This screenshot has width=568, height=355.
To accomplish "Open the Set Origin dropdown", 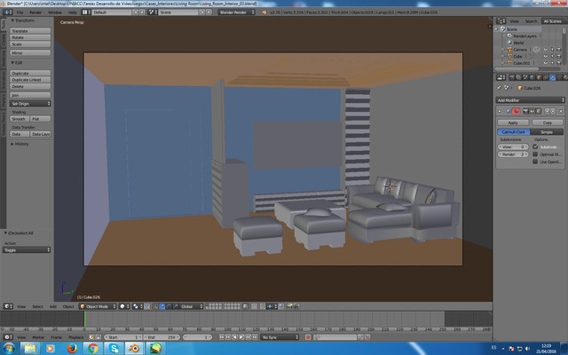I will click(30, 103).
